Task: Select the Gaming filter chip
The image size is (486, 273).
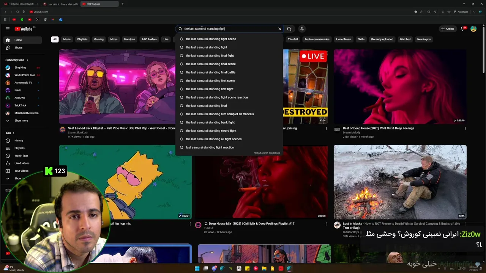Action: coord(99,39)
